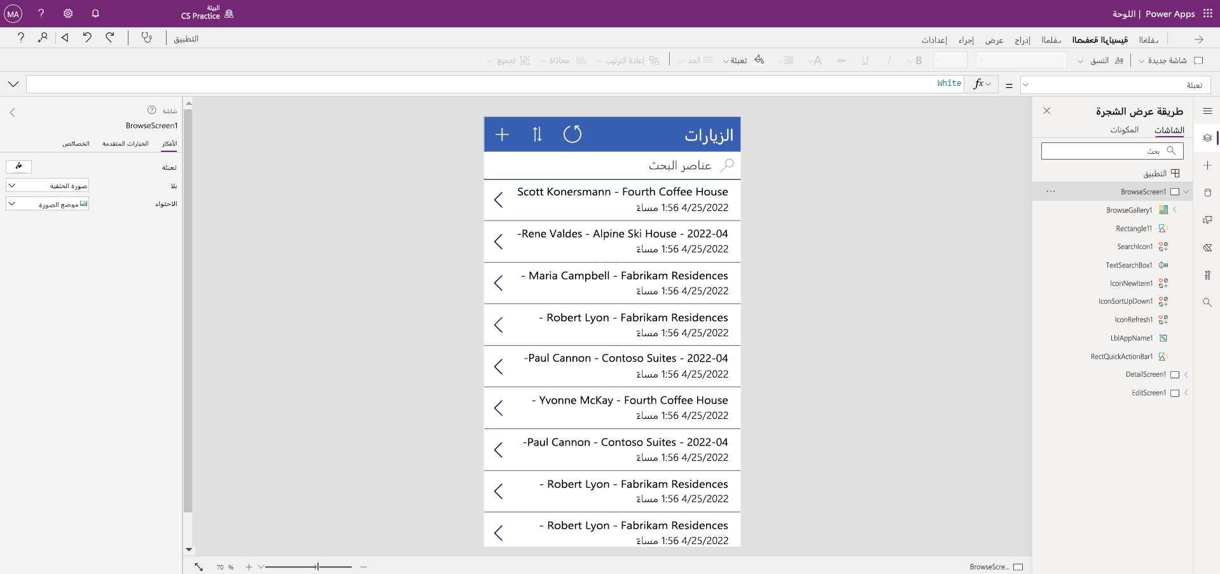Image resolution: width=1220 pixels, height=574 pixels.
Task: Open BrowseScreen1 more options ellipsis
Action: 1051,191
